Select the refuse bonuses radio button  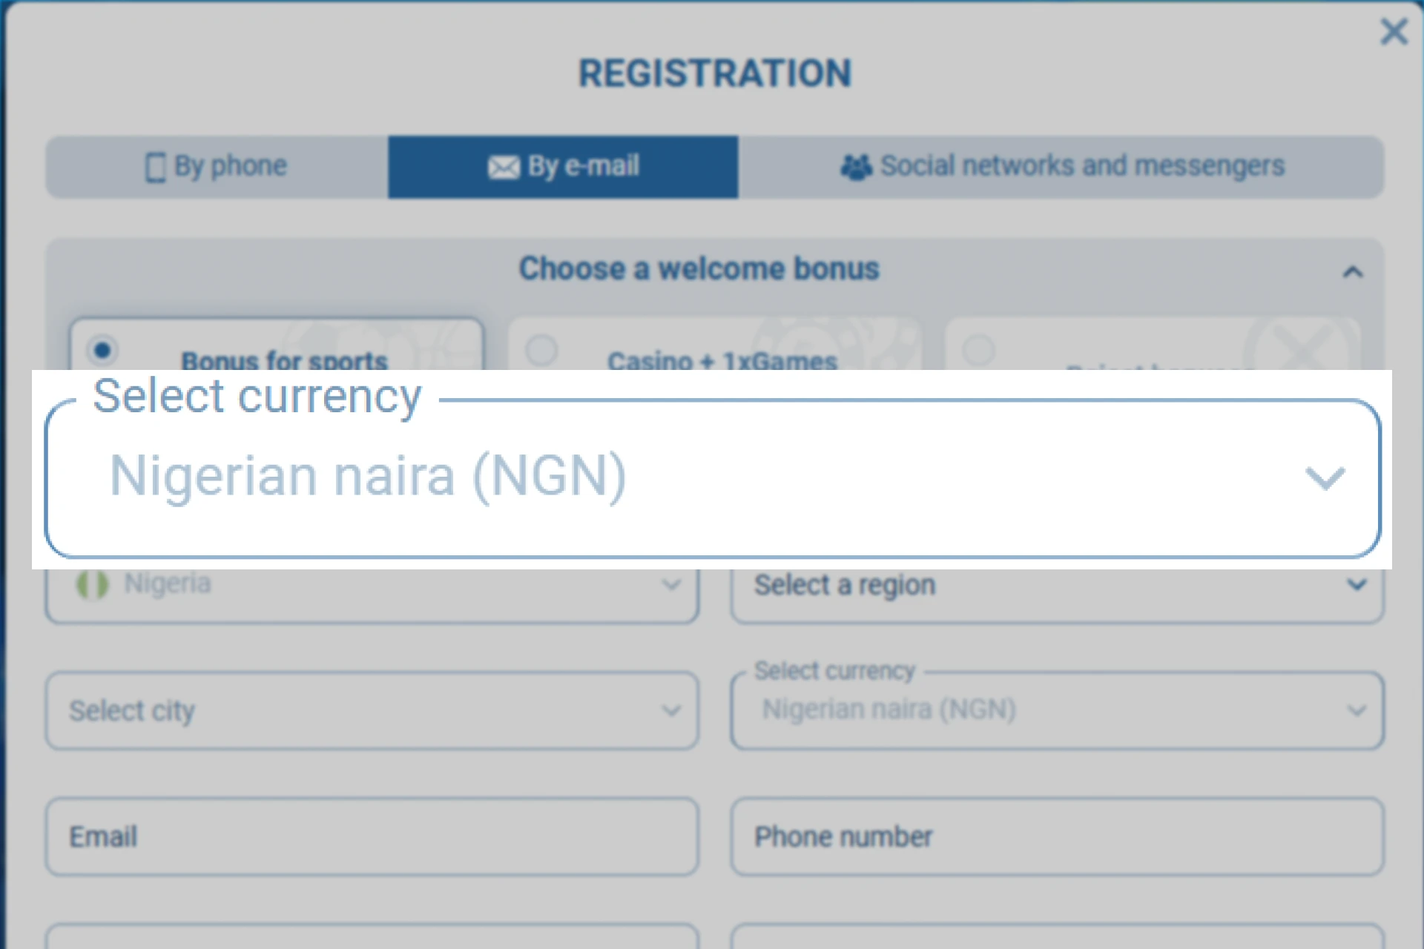980,350
